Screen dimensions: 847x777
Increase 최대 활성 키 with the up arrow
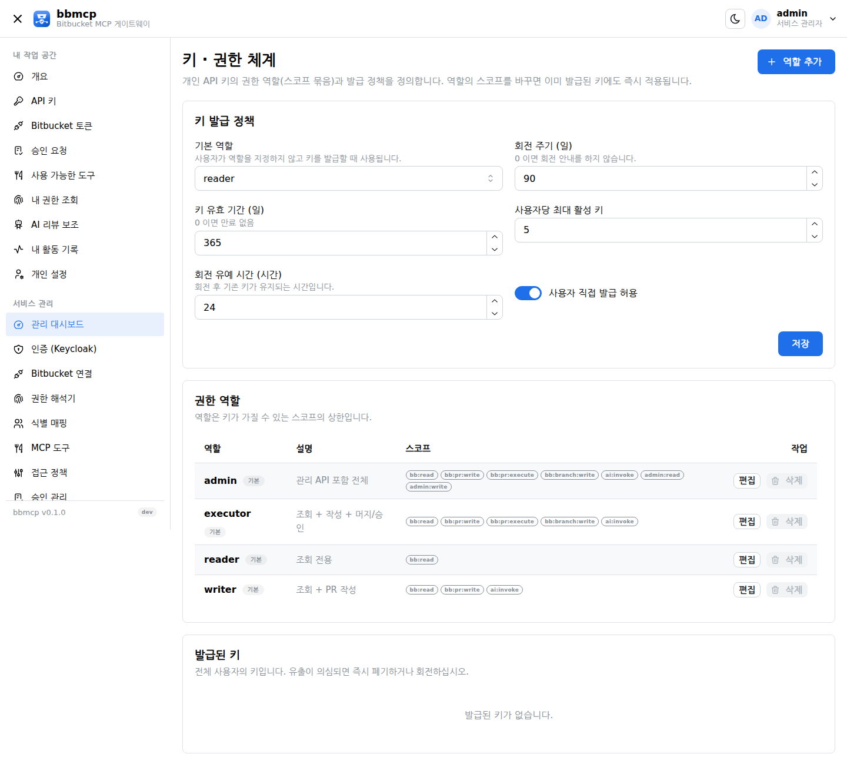815,224
